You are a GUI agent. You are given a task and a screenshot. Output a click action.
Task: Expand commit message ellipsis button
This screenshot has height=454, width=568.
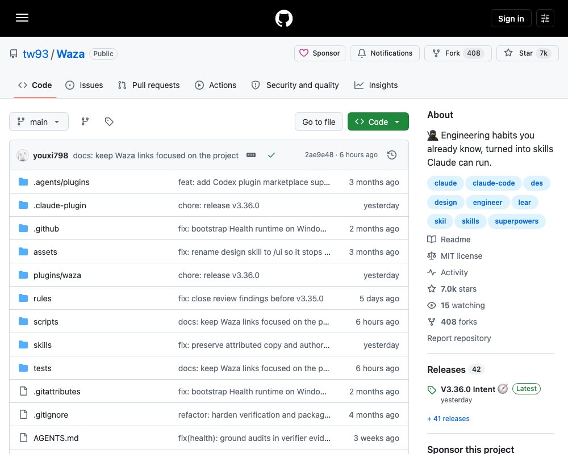[x=251, y=155]
